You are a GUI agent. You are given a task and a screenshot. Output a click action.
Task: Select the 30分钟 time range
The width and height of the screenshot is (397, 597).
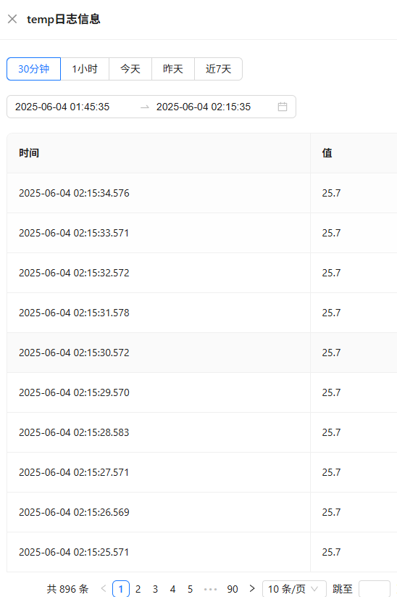pos(33,69)
